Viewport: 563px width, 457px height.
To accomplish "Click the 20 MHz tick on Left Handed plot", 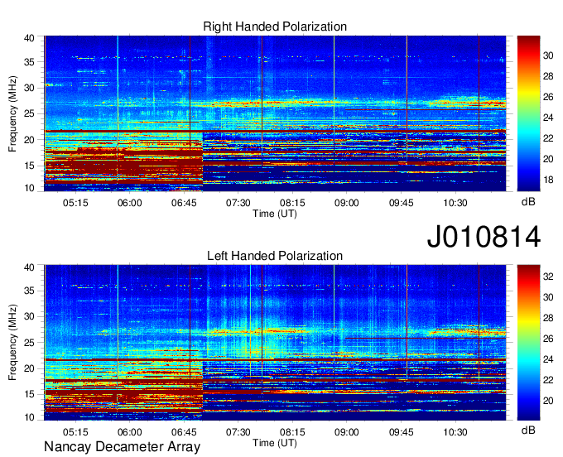I will [29, 368].
